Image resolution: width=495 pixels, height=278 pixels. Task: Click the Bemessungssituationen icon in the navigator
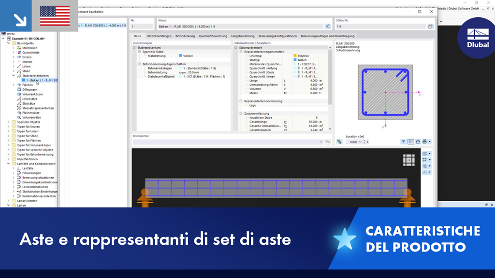(19, 178)
